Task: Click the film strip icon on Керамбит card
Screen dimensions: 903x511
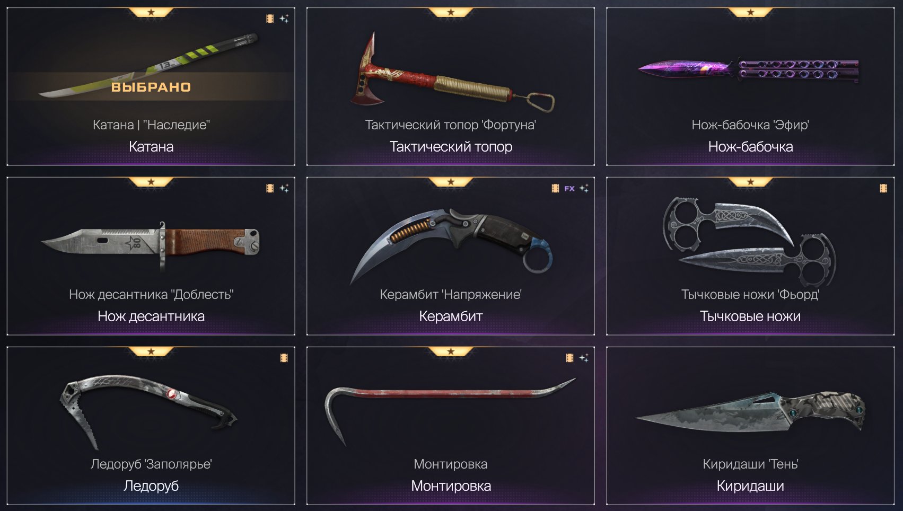Action: coord(555,189)
